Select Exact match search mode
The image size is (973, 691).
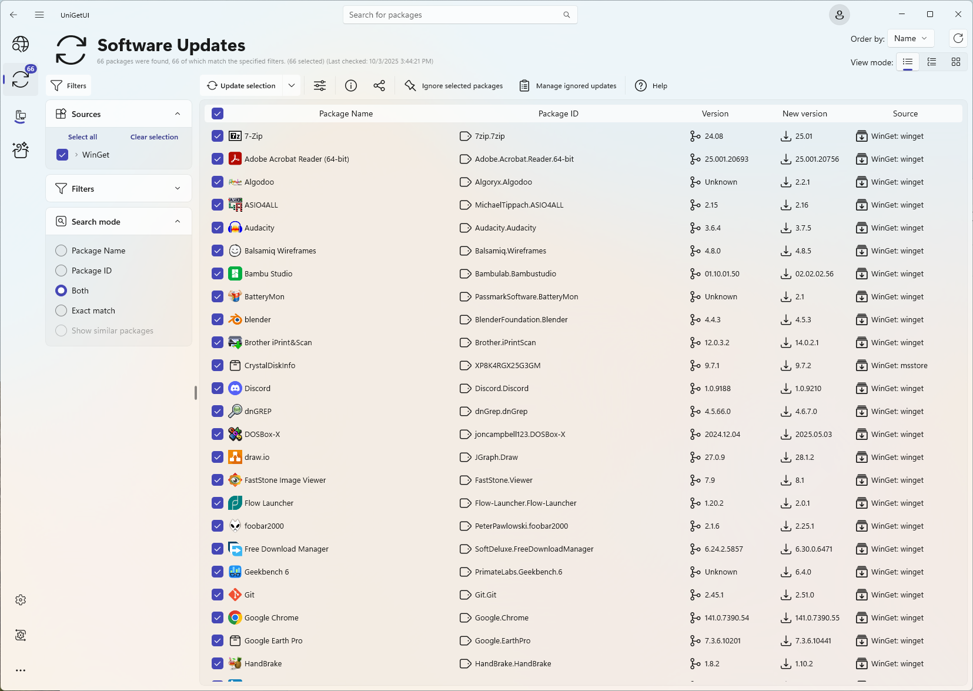point(61,311)
